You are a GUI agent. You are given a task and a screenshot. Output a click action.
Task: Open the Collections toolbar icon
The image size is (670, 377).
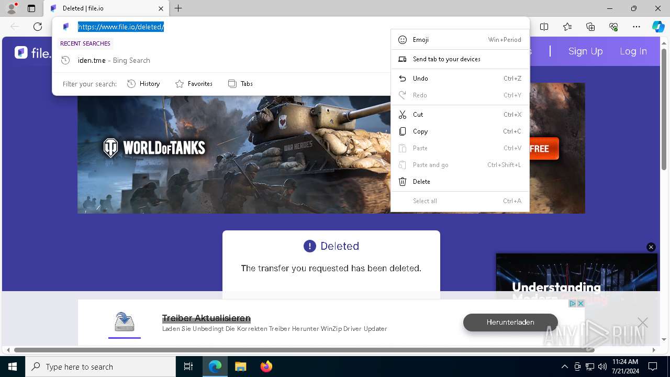pyautogui.click(x=590, y=27)
